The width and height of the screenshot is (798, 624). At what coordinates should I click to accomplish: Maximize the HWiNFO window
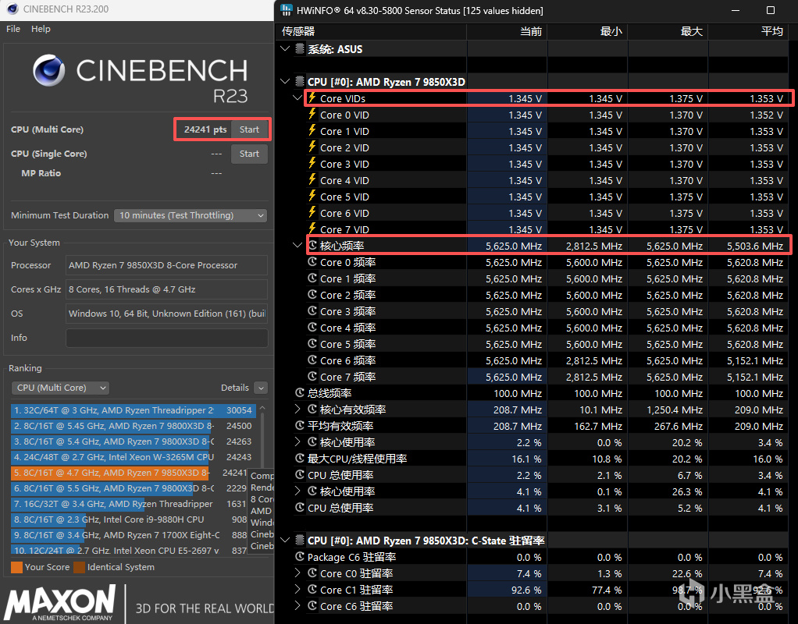[771, 10]
